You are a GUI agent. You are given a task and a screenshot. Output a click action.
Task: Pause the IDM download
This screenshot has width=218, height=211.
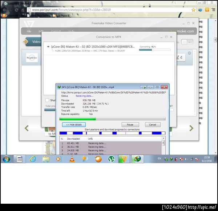[130, 124]
